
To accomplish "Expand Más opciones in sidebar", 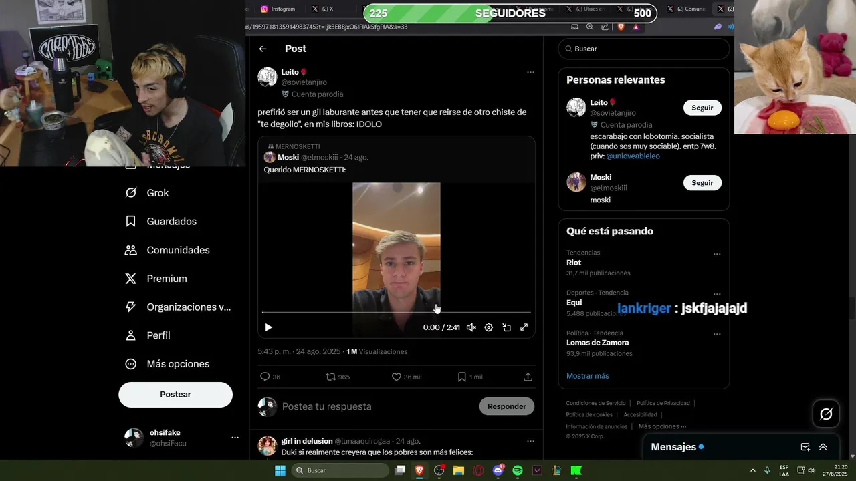I will (167, 364).
